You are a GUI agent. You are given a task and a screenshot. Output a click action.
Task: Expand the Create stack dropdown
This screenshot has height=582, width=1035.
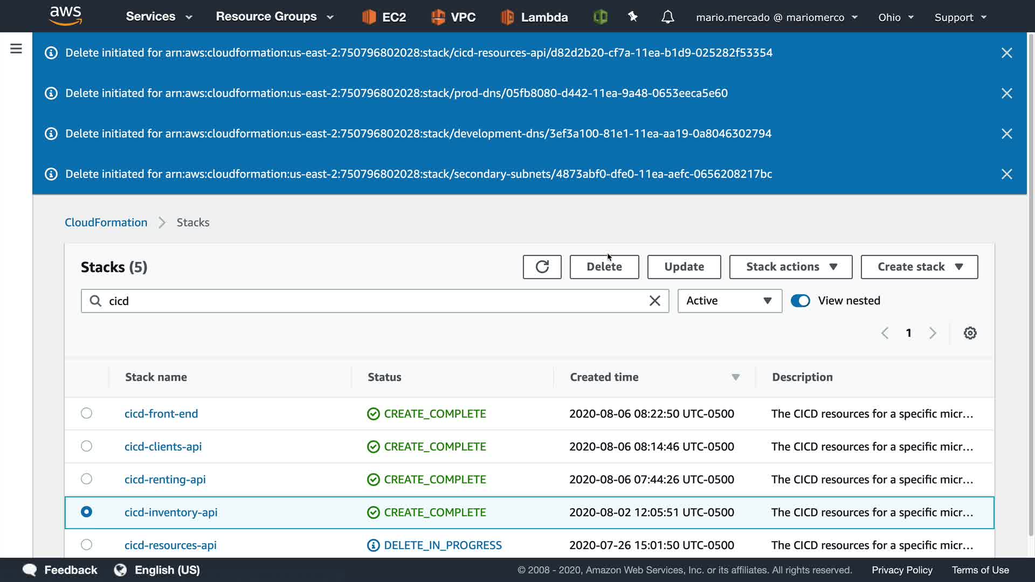point(919,267)
